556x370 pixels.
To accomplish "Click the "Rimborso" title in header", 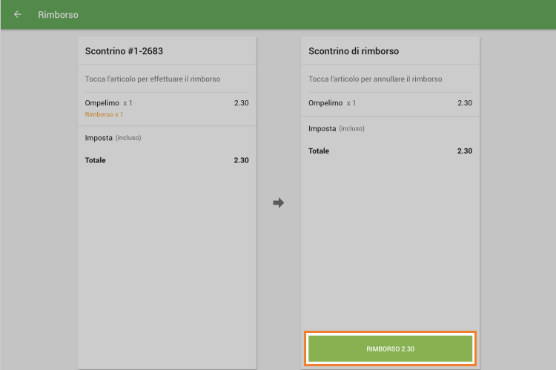I will click(x=58, y=15).
